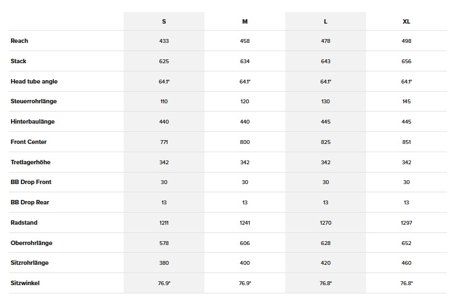
Task: Click the BB Drop Rear row label
Action: pos(30,202)
